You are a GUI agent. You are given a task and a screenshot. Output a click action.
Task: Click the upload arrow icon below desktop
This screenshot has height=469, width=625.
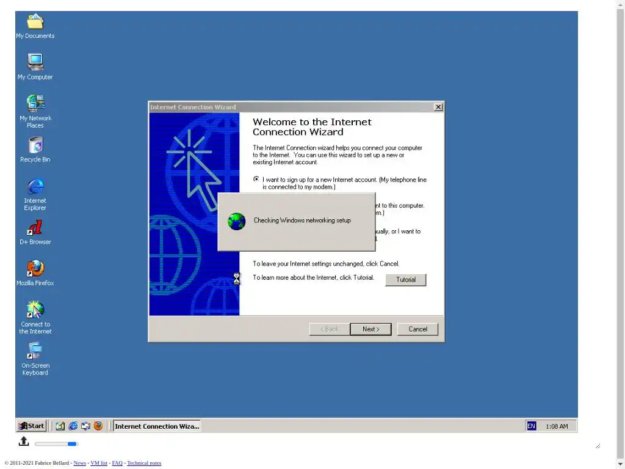tap(24, 441)
